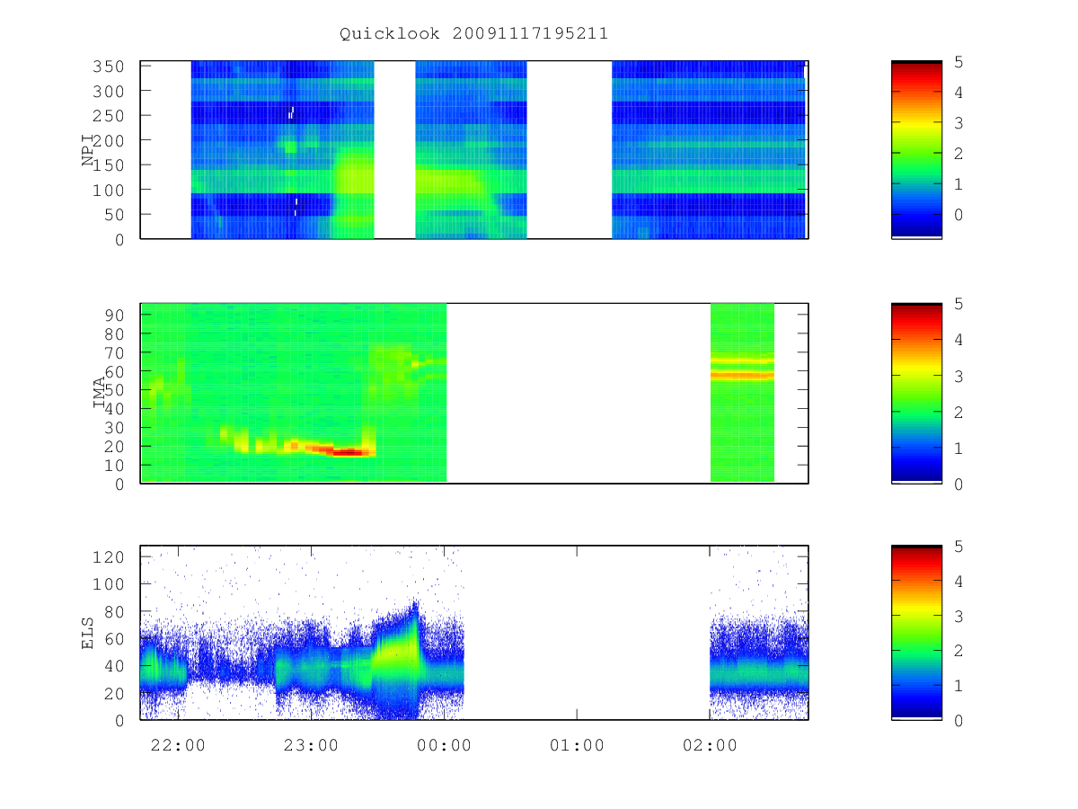Click the top value 5 on the NPI color bar
Image resolution: width=1078 pixels, height=809 pixels.
[x=959, y=63]
